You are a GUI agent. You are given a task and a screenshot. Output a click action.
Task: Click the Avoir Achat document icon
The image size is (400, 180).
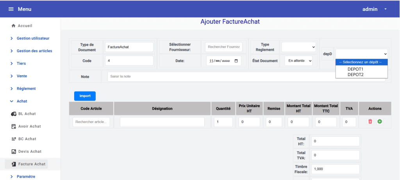click(14, 126)
